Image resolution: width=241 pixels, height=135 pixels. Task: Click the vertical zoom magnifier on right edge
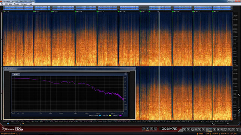[239, 95]
